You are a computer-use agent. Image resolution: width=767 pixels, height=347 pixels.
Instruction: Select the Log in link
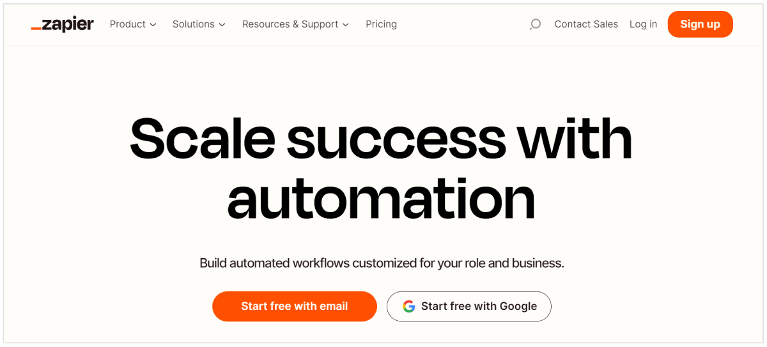(x=643, y=24)
